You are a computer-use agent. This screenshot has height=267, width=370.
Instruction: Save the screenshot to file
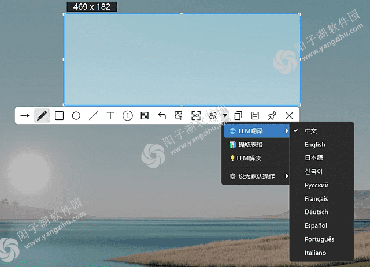point(255,115)
